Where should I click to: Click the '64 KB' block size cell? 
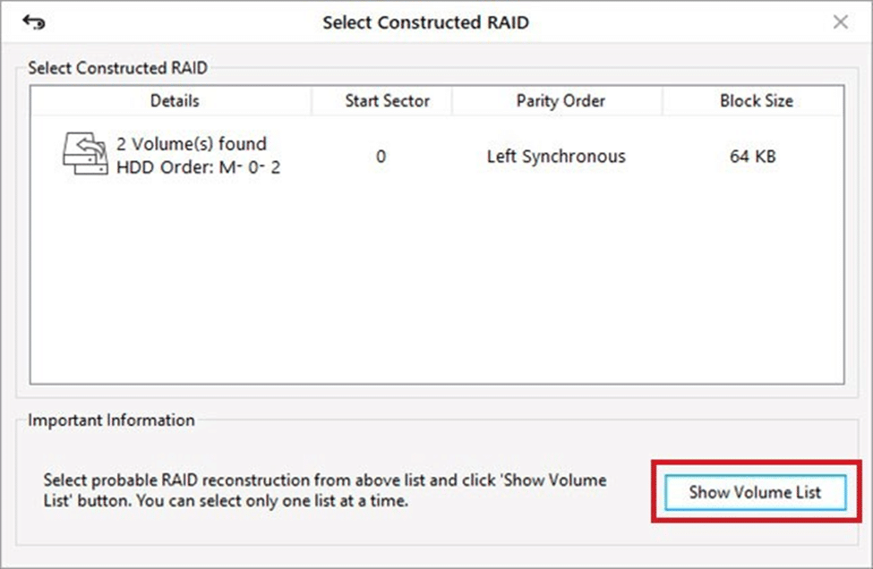[x=752, y=157]
